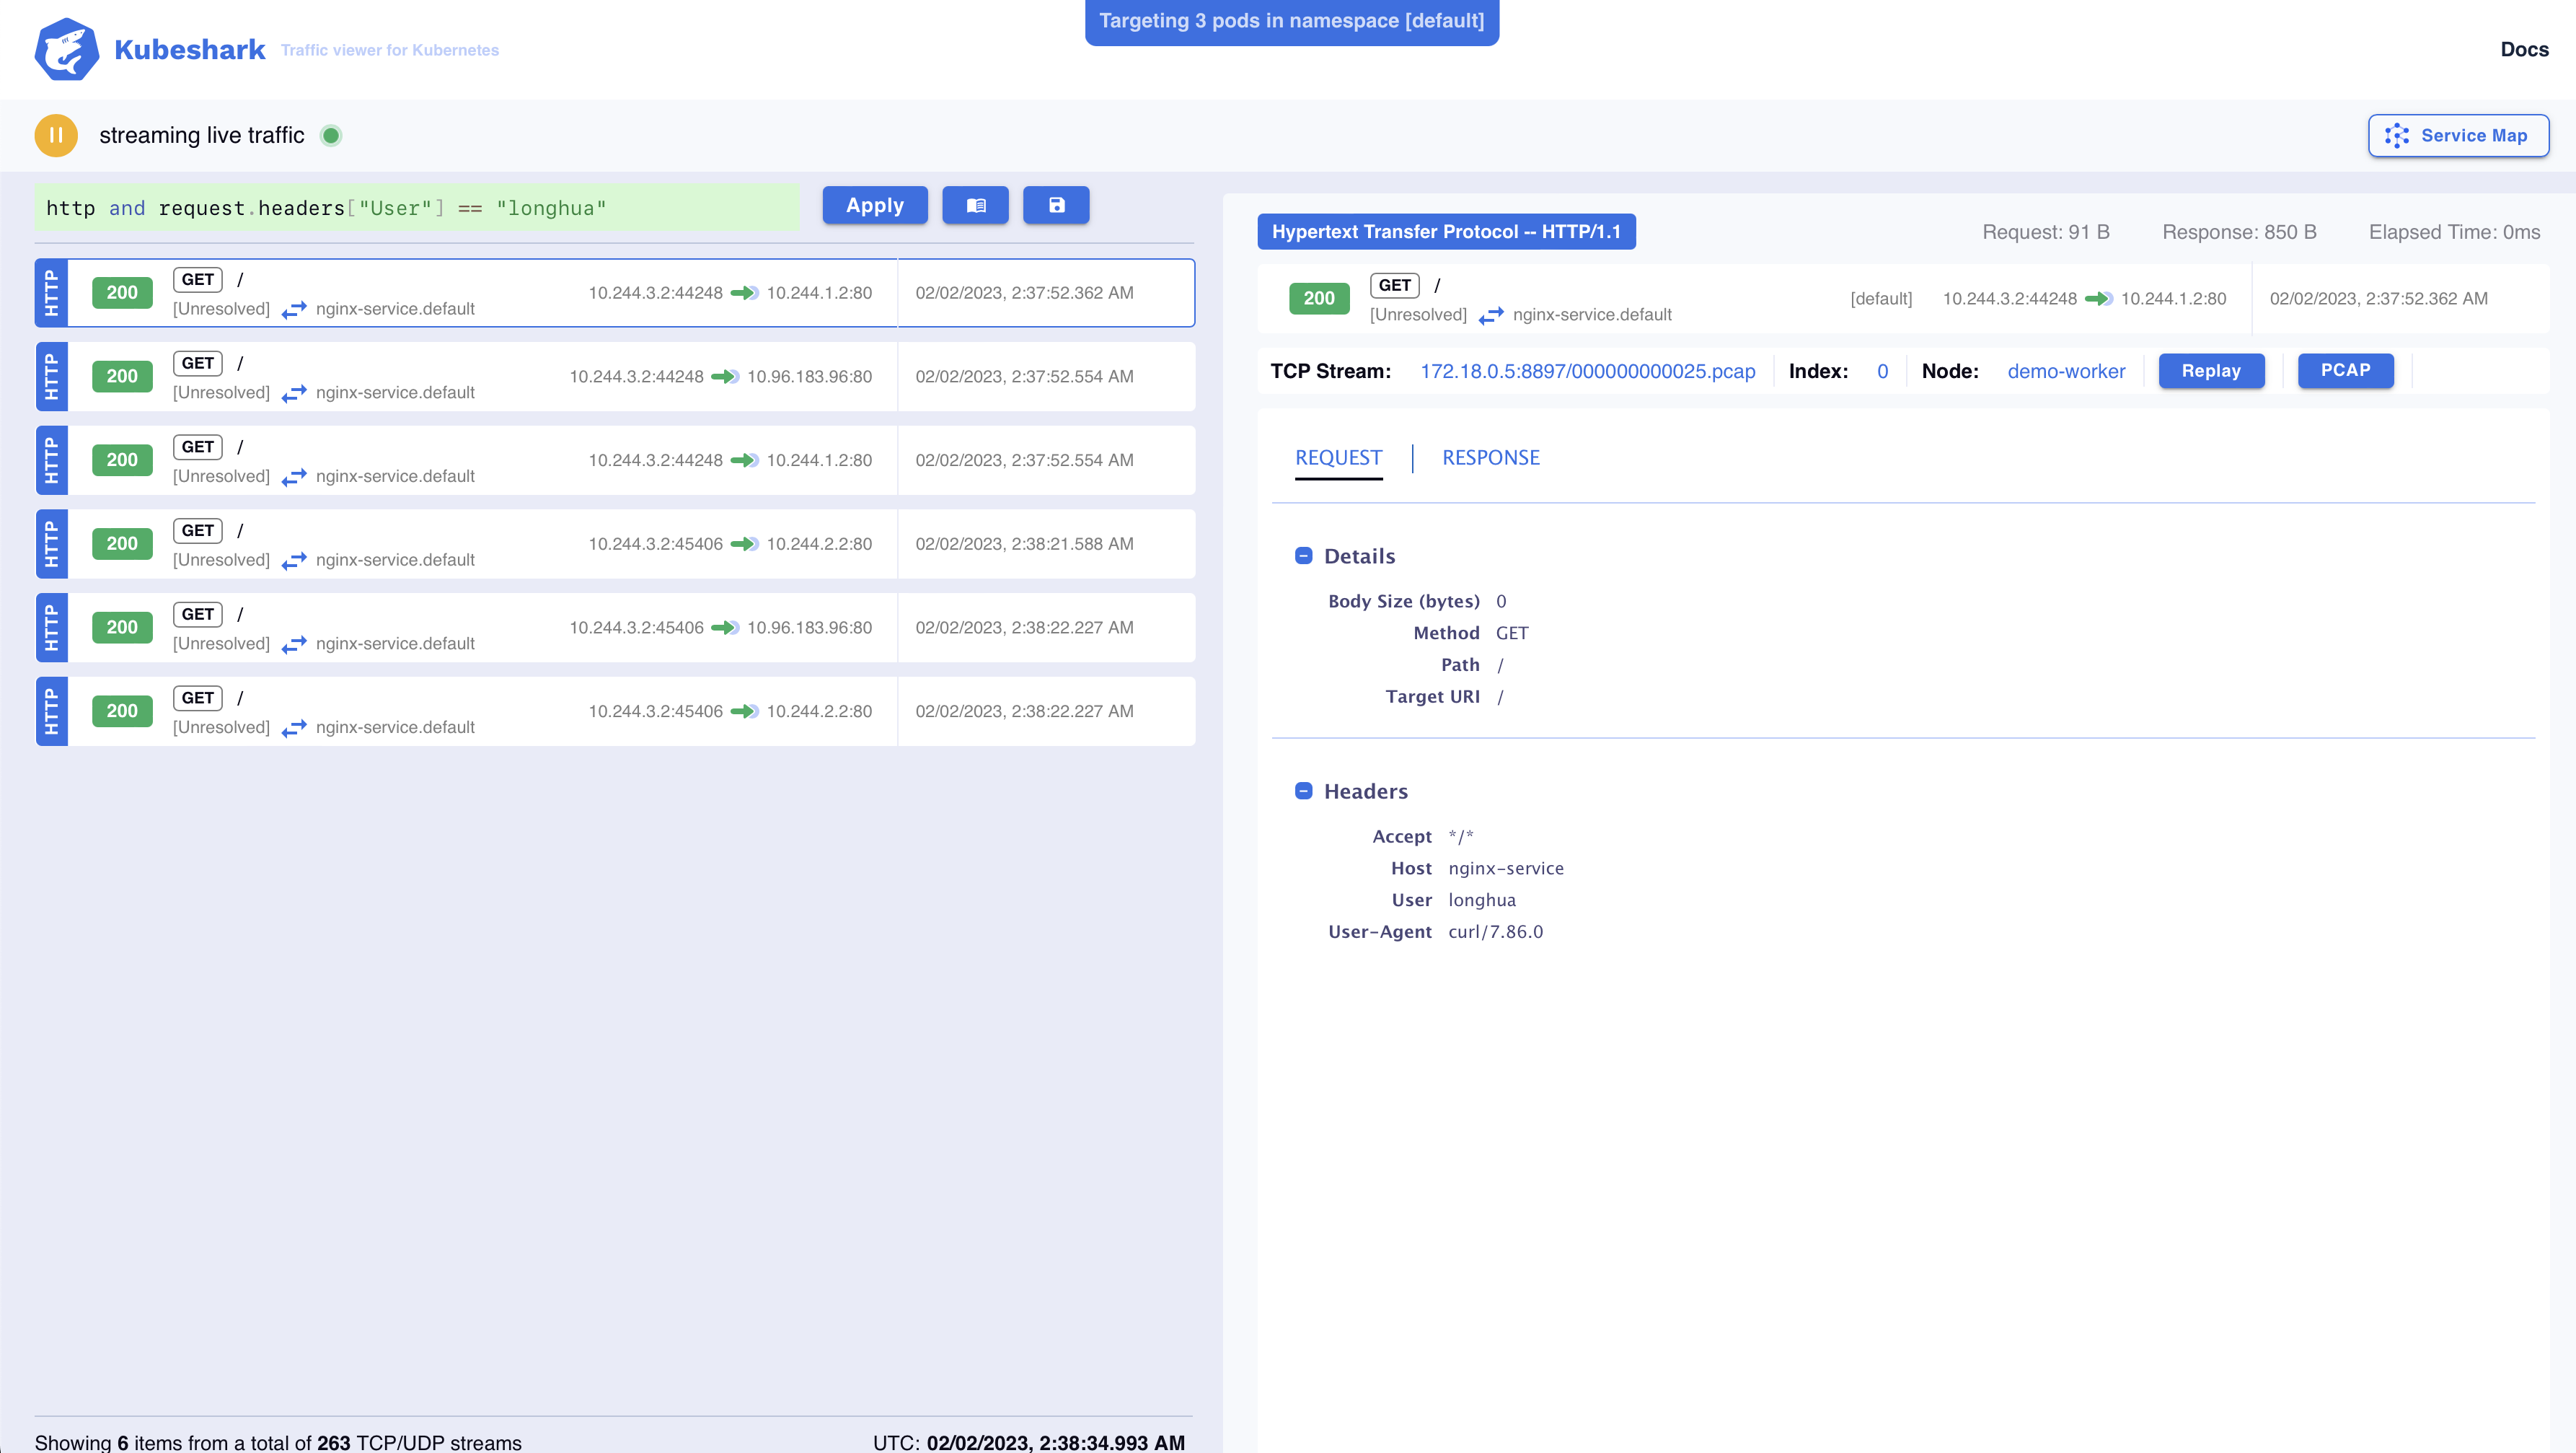This screenshot has height=1453, width=2576.
Task: Click the Showing 6 items of 263 streams status text
Action: click(277, 1442)
